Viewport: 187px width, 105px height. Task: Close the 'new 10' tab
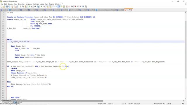click(132, 10)
